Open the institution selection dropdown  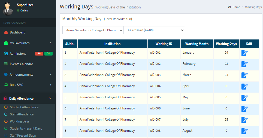coord(93,30)
